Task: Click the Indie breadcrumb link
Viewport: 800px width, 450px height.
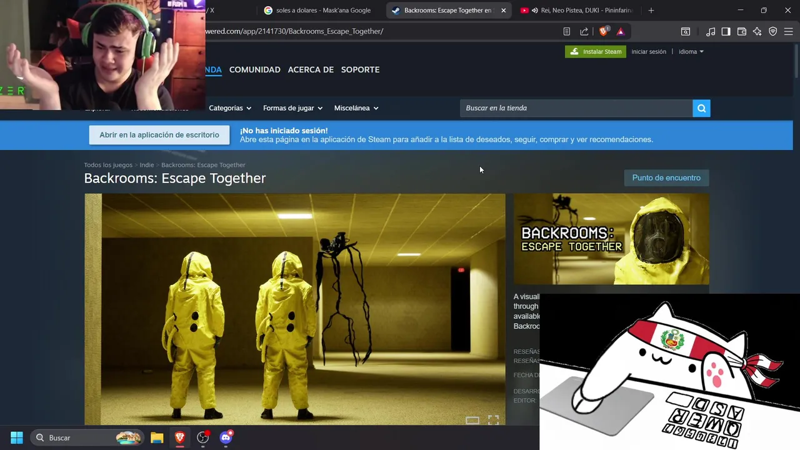Action: (147, 165)
